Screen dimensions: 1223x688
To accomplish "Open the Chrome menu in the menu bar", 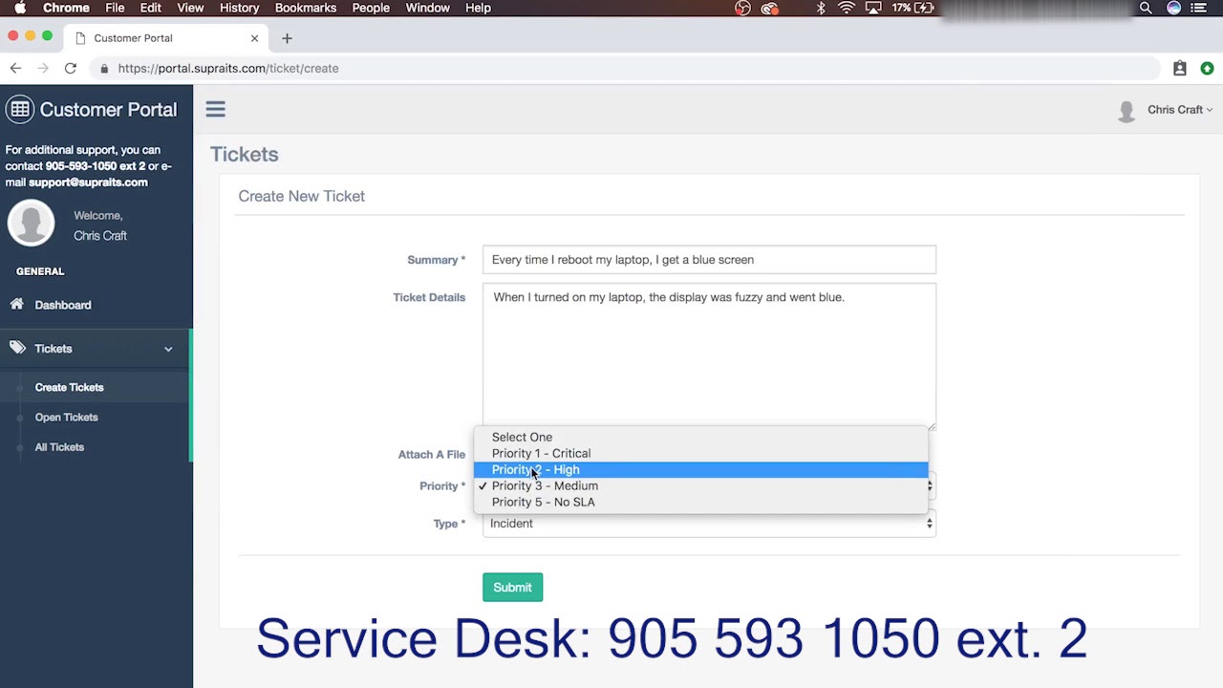I will pos(67,8).
